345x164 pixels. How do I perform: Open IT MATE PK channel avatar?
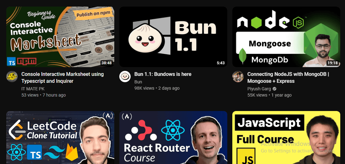12,77
